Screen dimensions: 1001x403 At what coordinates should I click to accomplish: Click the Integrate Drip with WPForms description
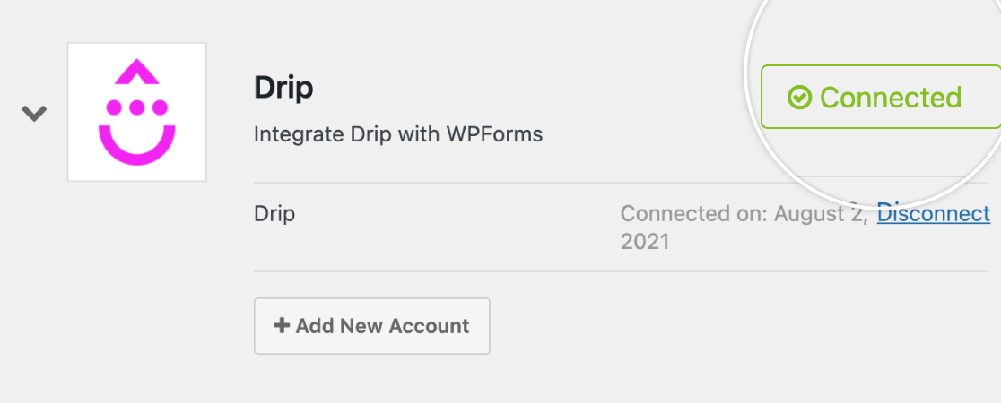398,134
